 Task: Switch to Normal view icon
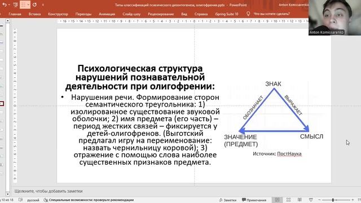tap(277, 200)
